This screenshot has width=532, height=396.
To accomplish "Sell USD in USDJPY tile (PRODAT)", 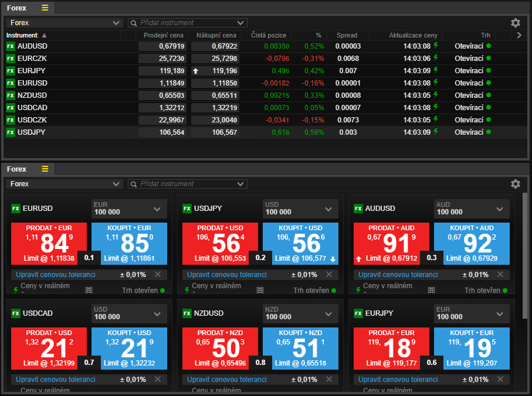I will coord(220,244).
